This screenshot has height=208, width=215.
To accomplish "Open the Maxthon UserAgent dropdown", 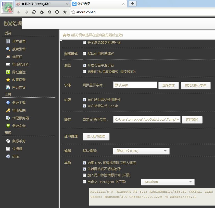I will (168, 182).
